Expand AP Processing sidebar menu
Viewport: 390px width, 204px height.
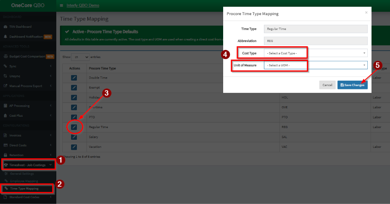28,106
